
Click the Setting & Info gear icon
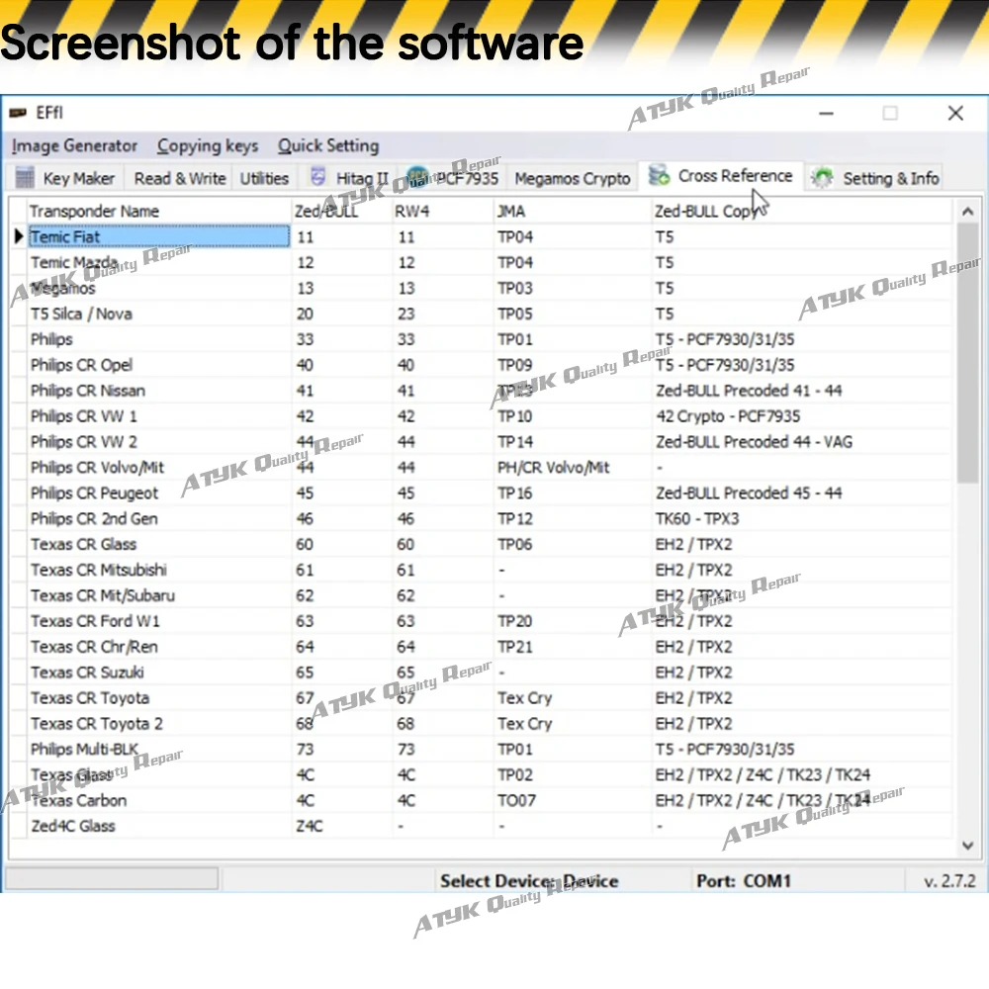(822, 178)
